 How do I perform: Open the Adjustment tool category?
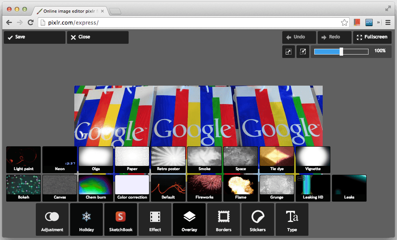52,219
